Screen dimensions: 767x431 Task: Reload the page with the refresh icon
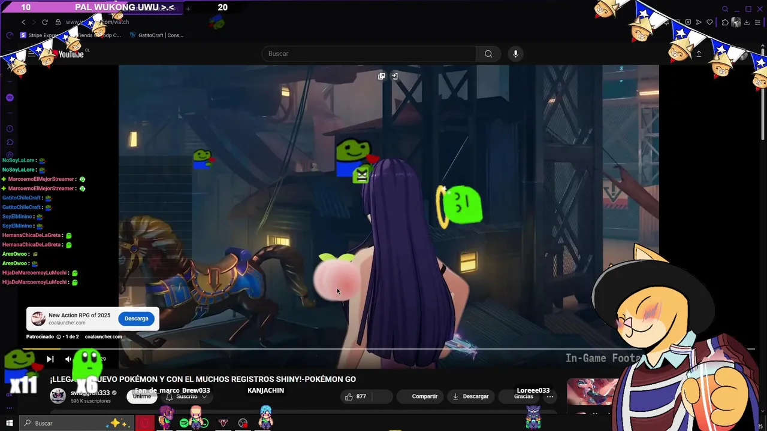point(44,22)
